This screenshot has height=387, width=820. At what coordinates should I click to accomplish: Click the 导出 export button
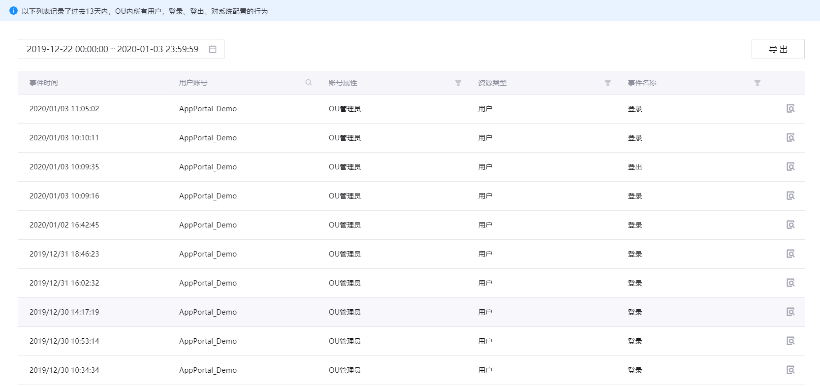click(x=778, y=49)
